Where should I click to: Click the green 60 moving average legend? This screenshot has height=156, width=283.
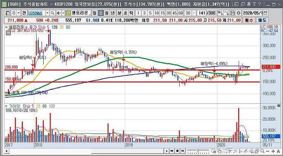click(68, 27)
